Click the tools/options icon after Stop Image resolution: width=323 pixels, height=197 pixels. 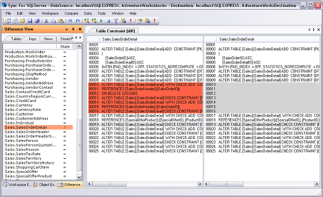point(116,21)
